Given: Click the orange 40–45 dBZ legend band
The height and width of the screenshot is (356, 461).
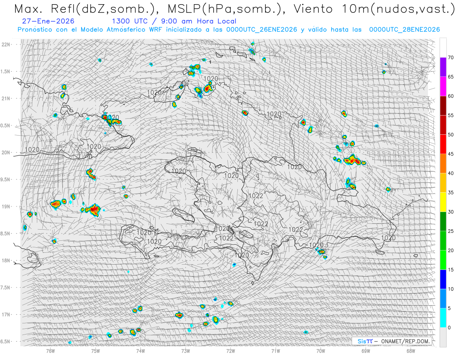Looking at the screenshot, I should (x=443, y=164).
